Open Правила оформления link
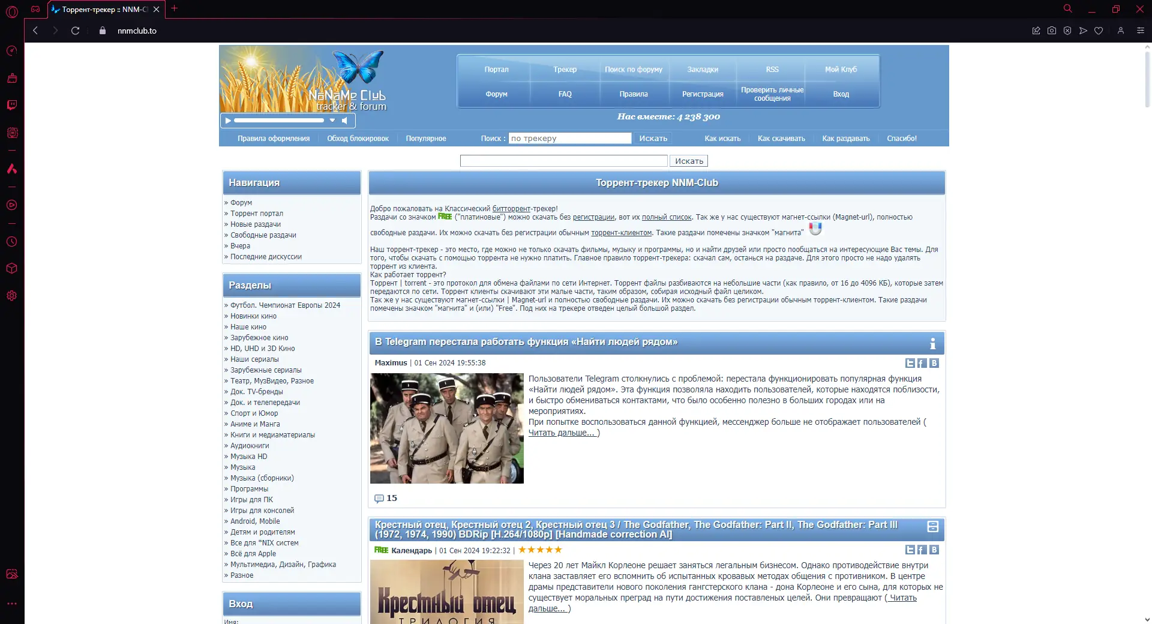 (x=274, y=139)
